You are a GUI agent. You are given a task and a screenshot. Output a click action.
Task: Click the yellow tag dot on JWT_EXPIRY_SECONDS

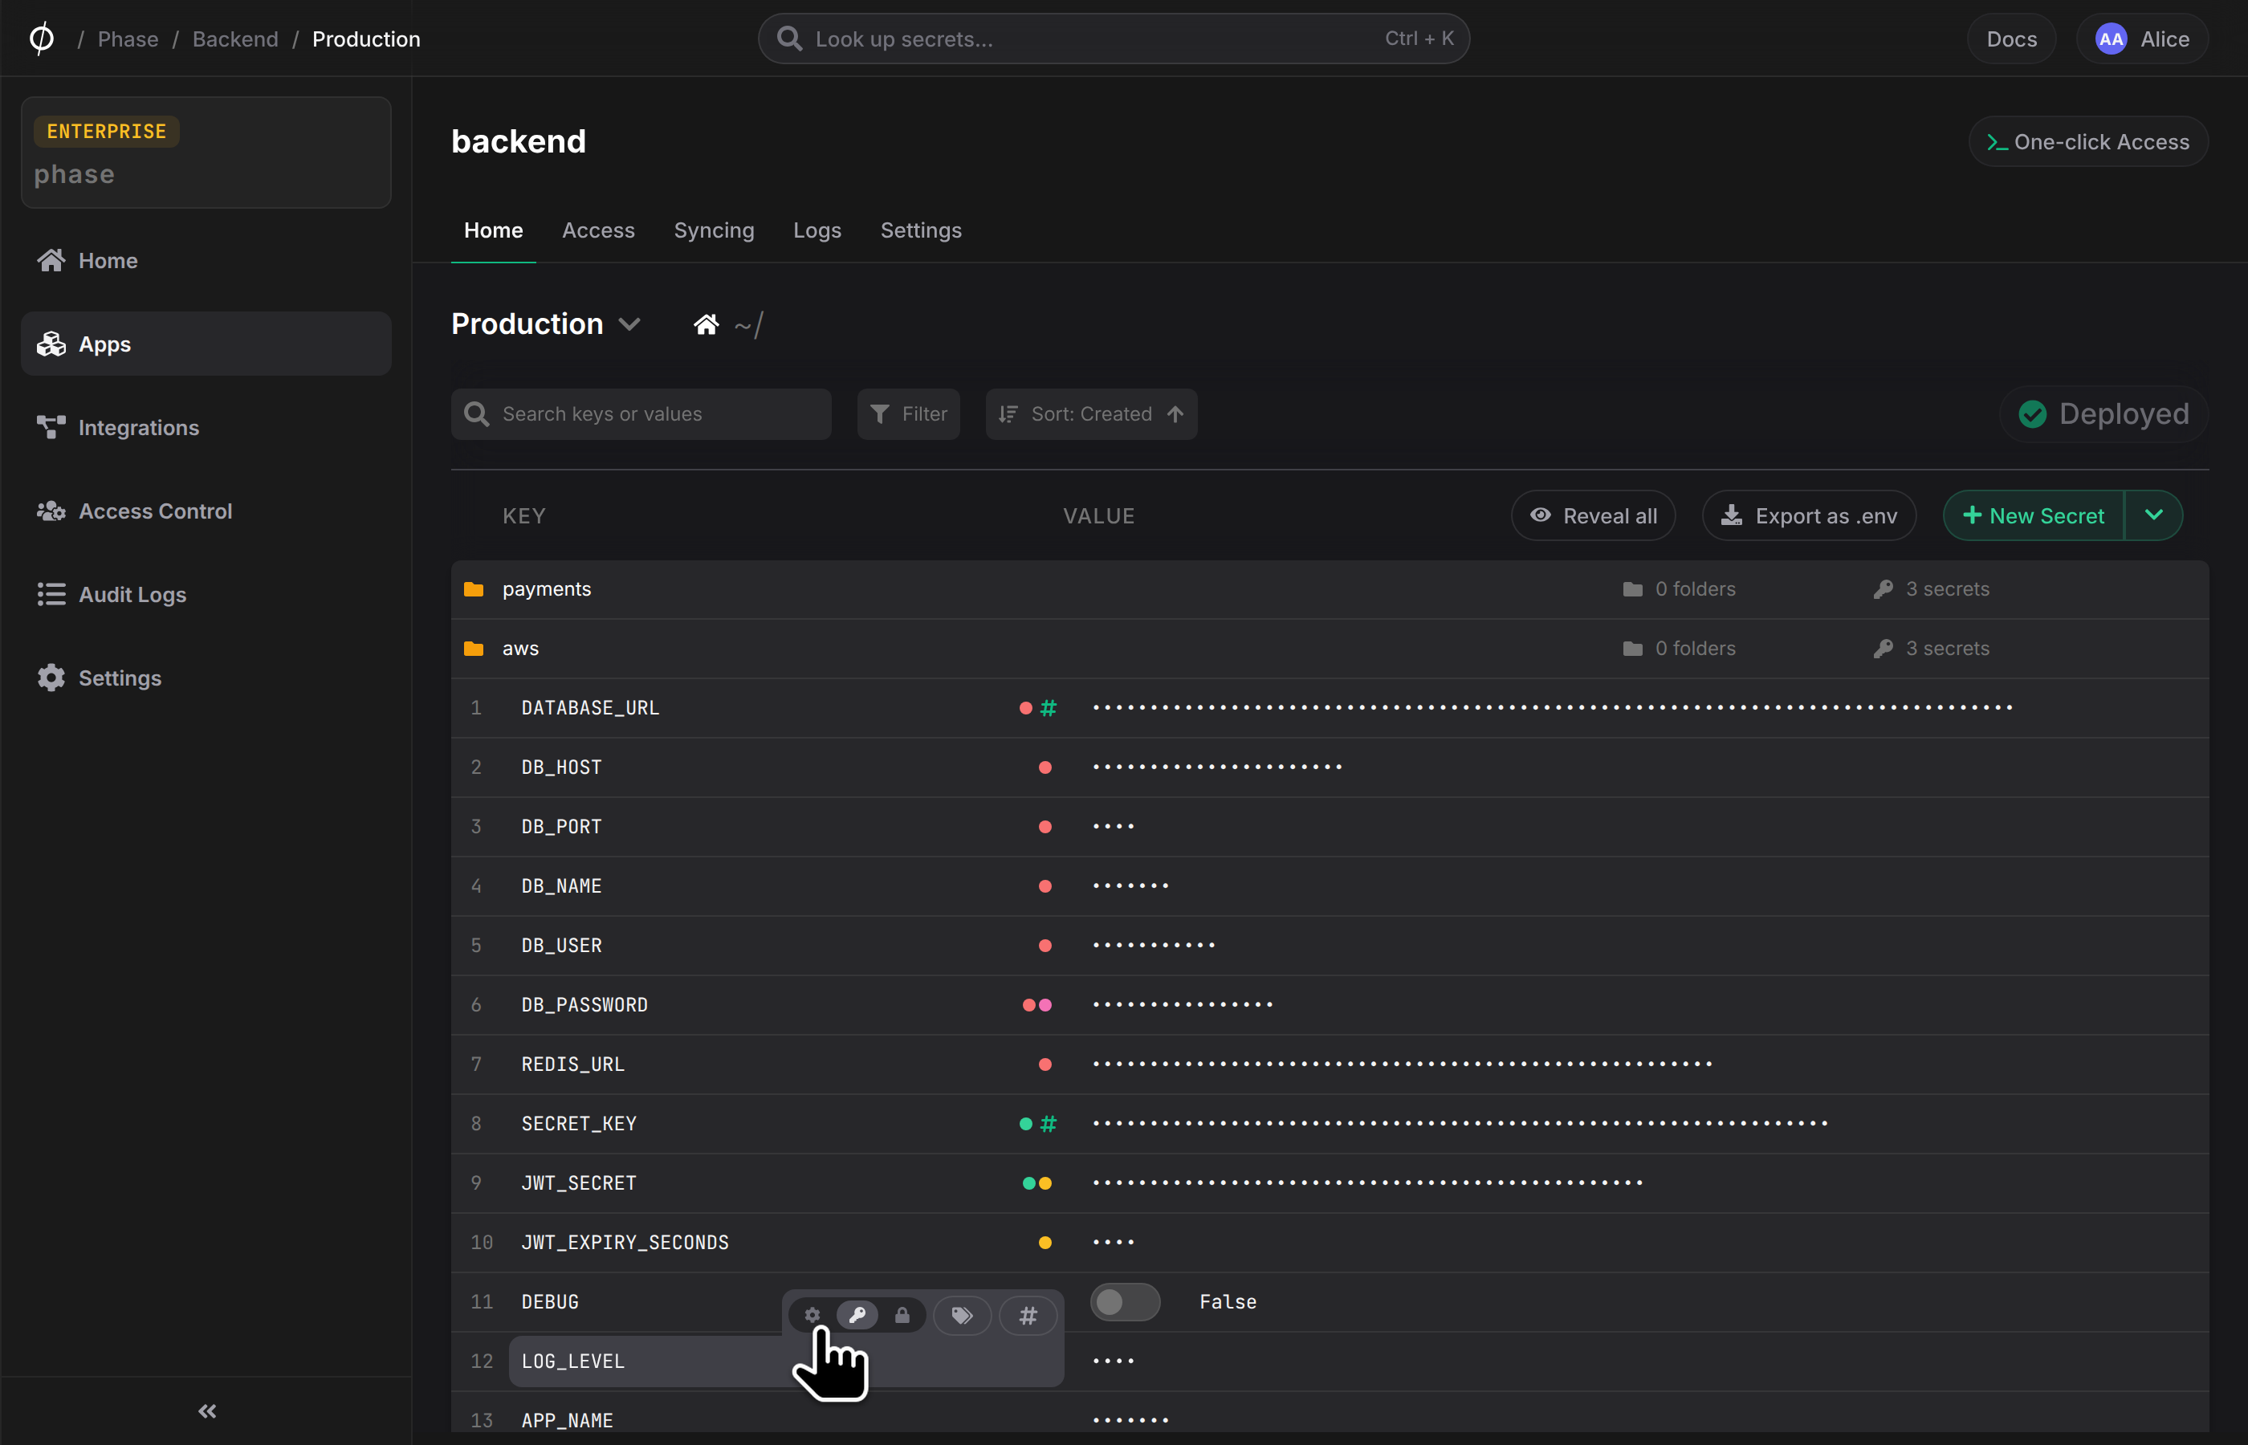pyautogui.click(x=1045, y=1241)
